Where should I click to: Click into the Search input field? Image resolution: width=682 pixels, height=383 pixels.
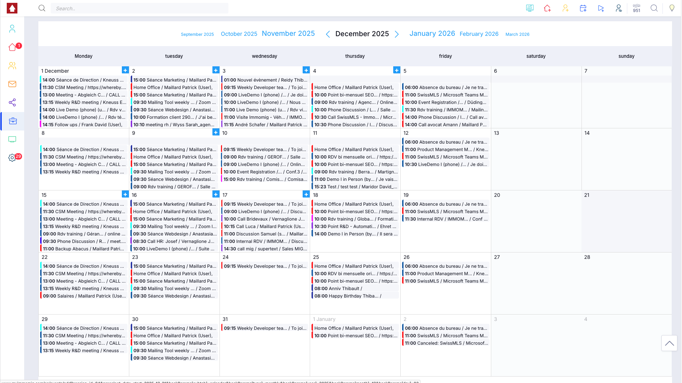coord(140,8)
